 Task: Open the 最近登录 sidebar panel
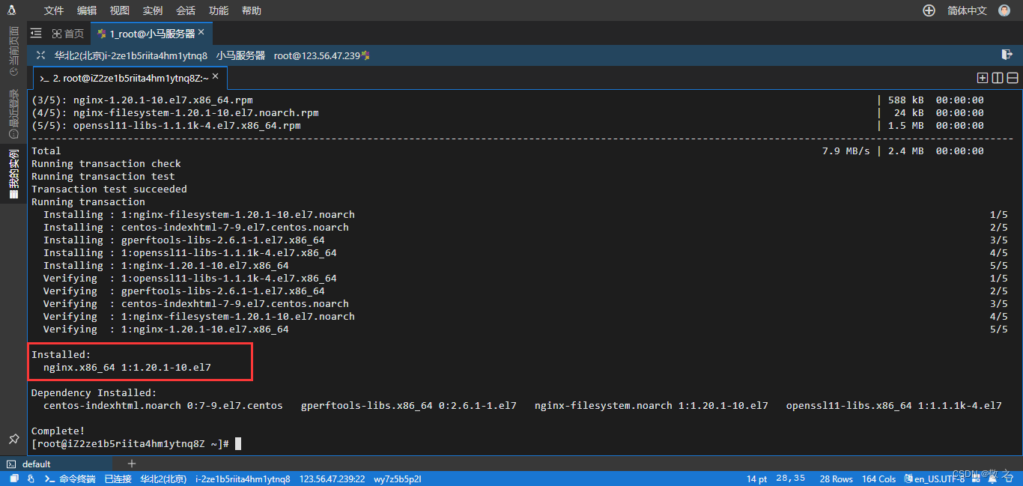click(13, 114)
